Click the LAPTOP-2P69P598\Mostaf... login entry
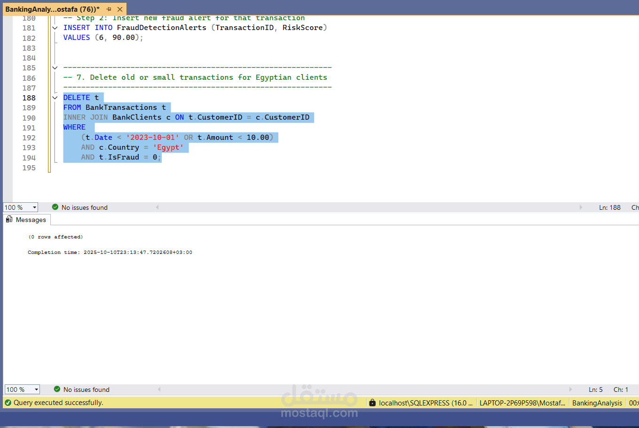Image resolution: width=639 pixels, height=428 pixels. click(x=522, y=403)
